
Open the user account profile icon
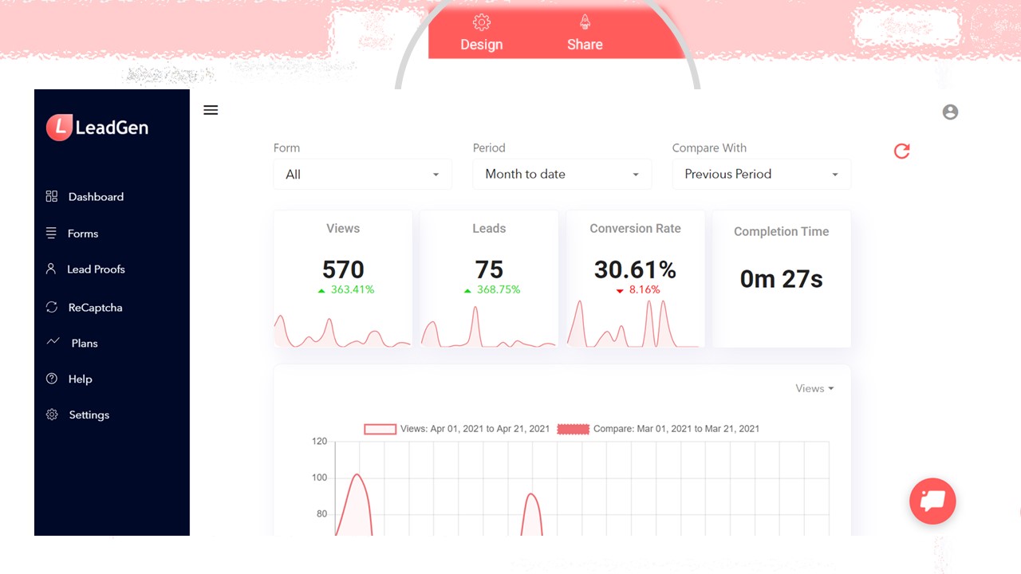949,112
